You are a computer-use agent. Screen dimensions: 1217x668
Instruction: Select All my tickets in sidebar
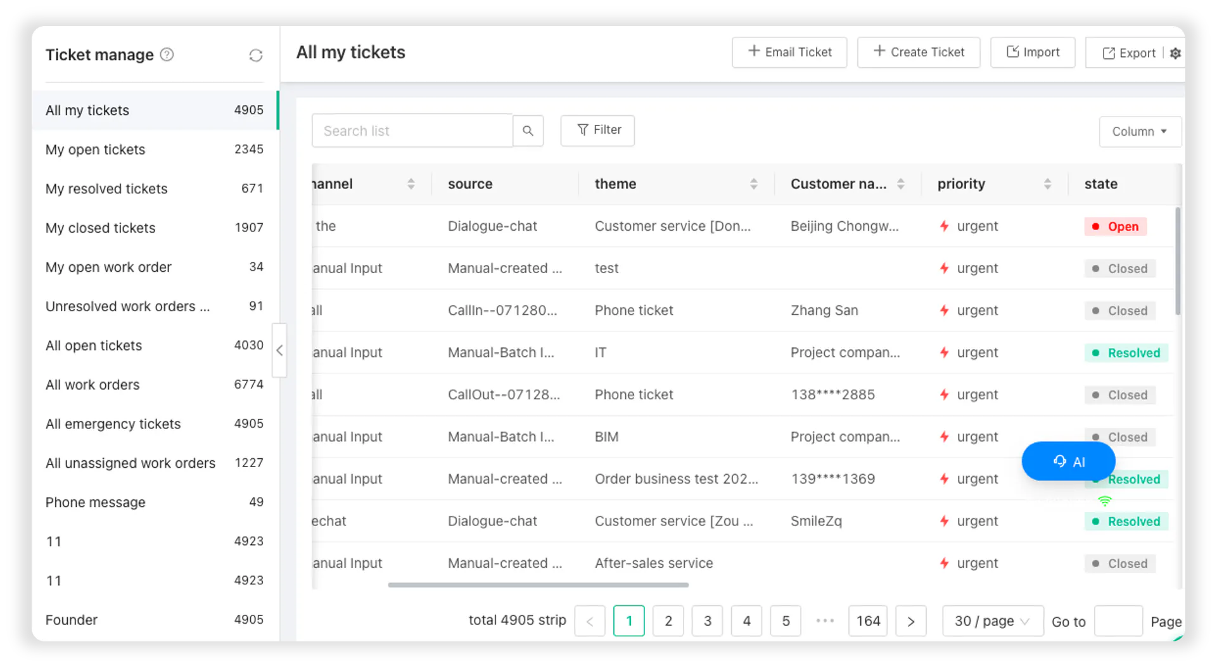click(x=155, y=110)
